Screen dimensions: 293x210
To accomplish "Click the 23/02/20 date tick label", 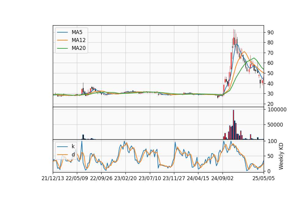I will [125, 178].
